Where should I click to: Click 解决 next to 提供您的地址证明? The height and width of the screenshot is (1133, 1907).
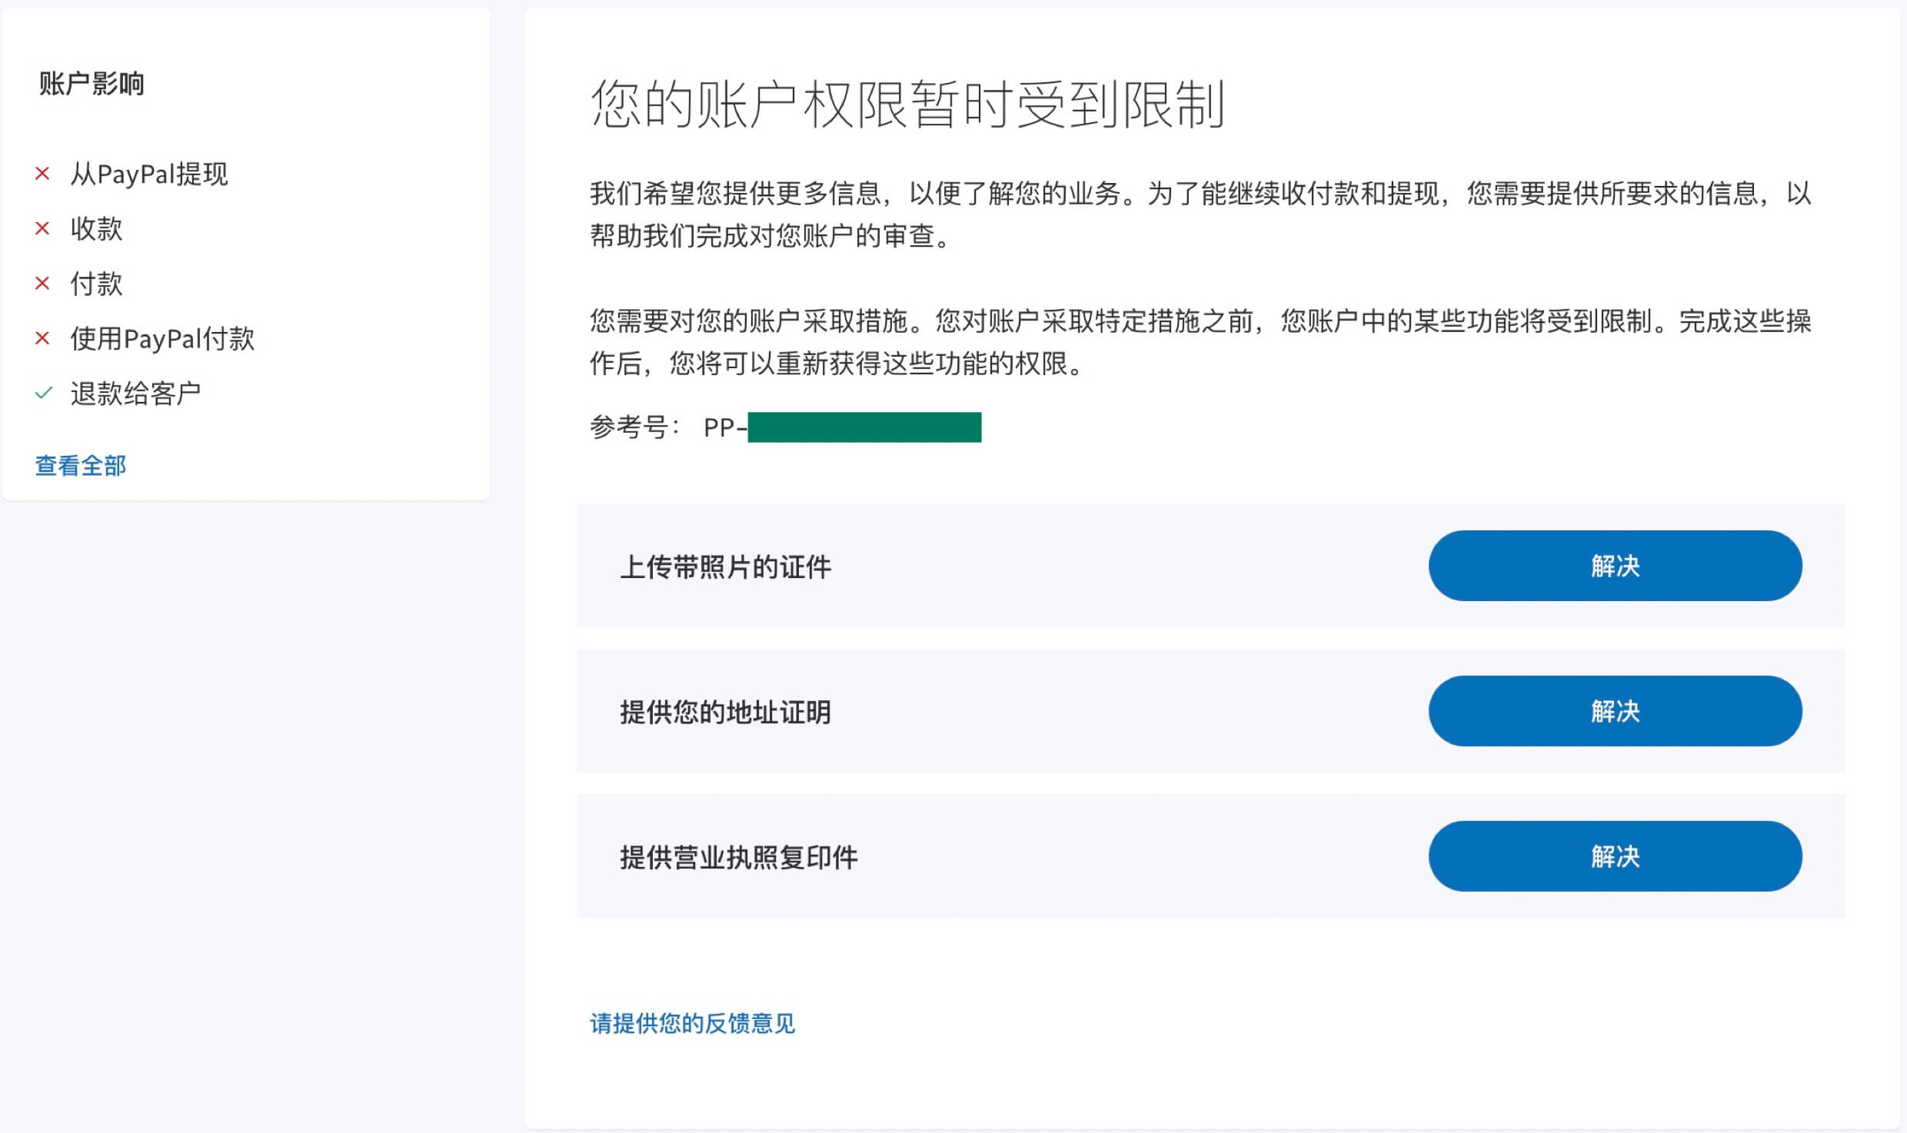[1615, 711]
